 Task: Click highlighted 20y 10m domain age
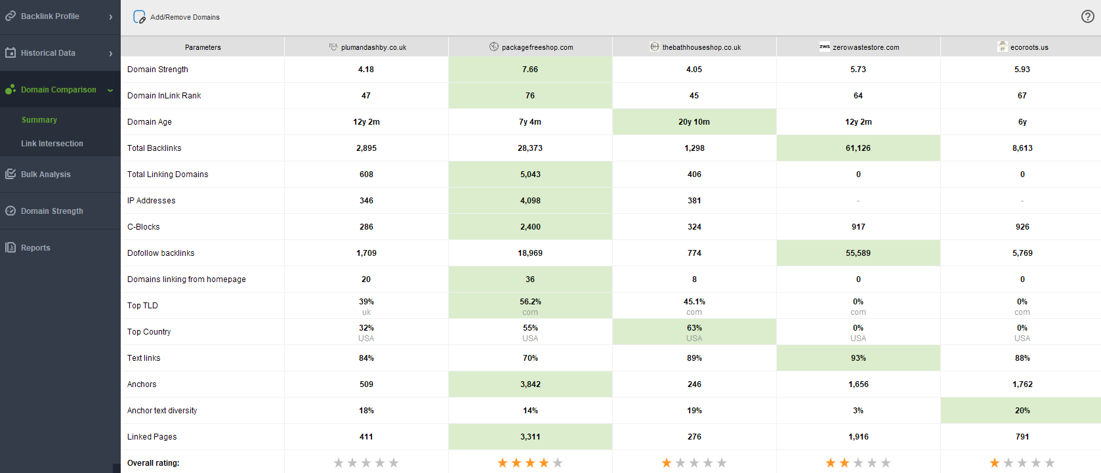coord(694,122)
